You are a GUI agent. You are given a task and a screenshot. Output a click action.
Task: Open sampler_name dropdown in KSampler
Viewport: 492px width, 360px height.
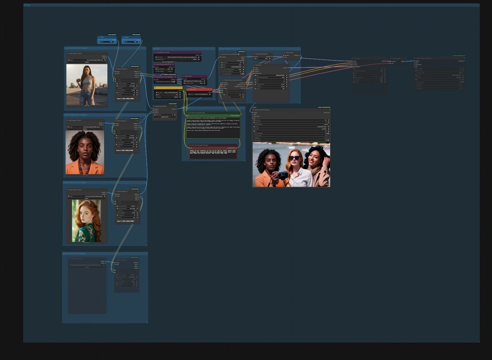[x=271, y=84]
